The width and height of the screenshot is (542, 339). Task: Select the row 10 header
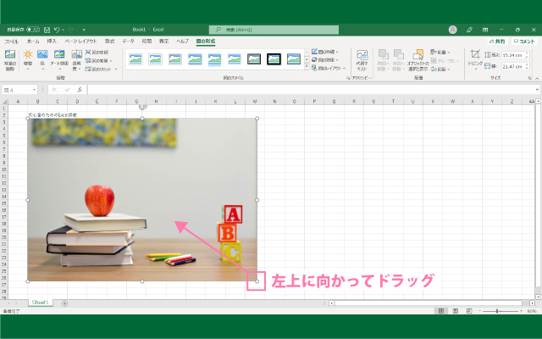(4, 169)
